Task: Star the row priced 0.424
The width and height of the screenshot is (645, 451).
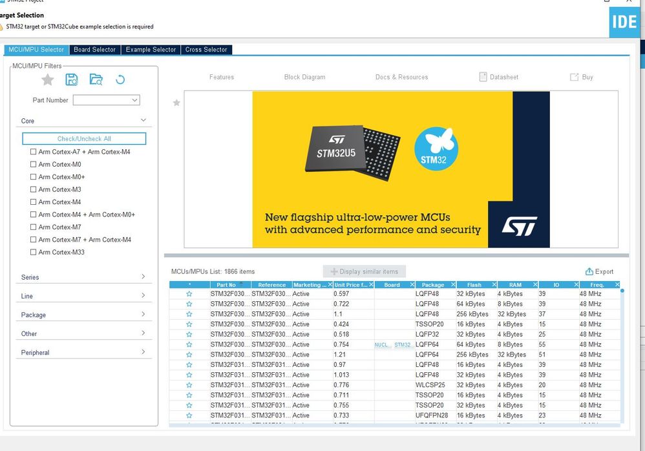Action: point(189,324)
